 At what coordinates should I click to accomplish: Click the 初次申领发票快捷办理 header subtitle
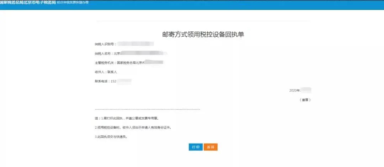coord(73,2)
